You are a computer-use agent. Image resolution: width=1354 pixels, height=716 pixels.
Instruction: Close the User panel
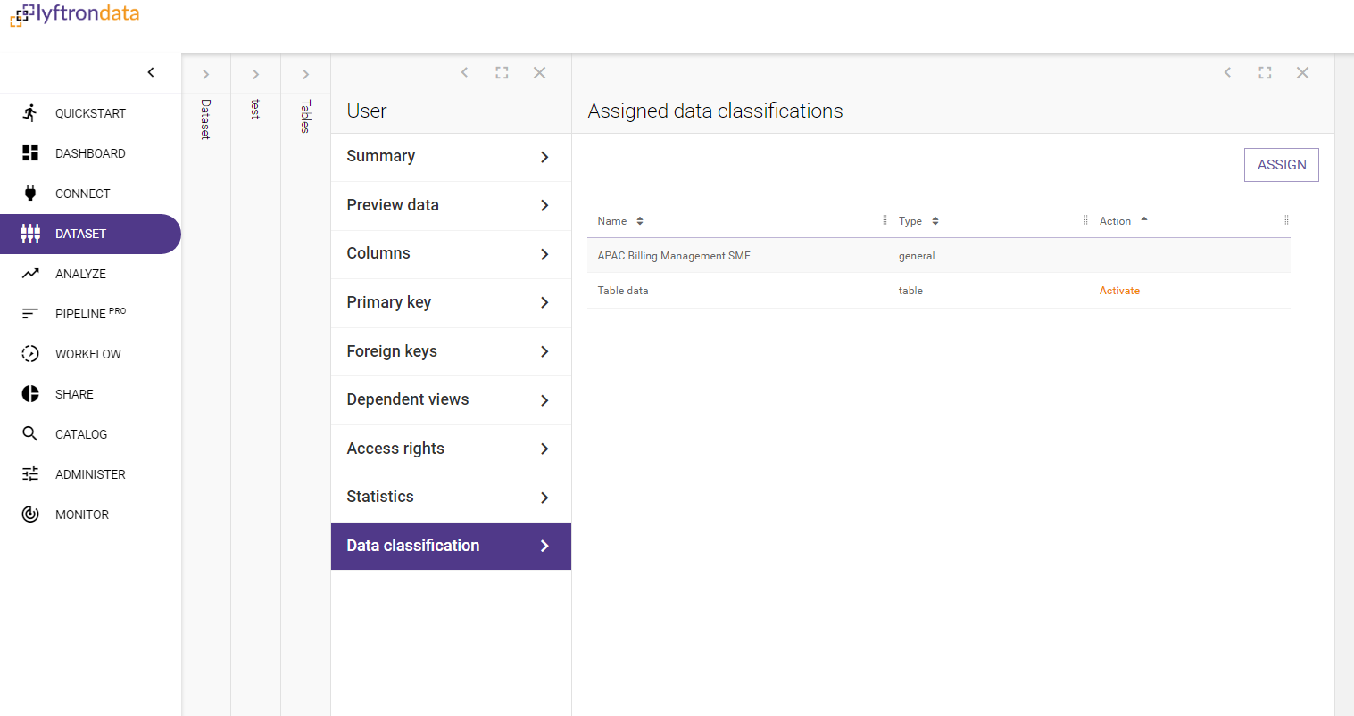pyautogui.click(x=539, y=72)
